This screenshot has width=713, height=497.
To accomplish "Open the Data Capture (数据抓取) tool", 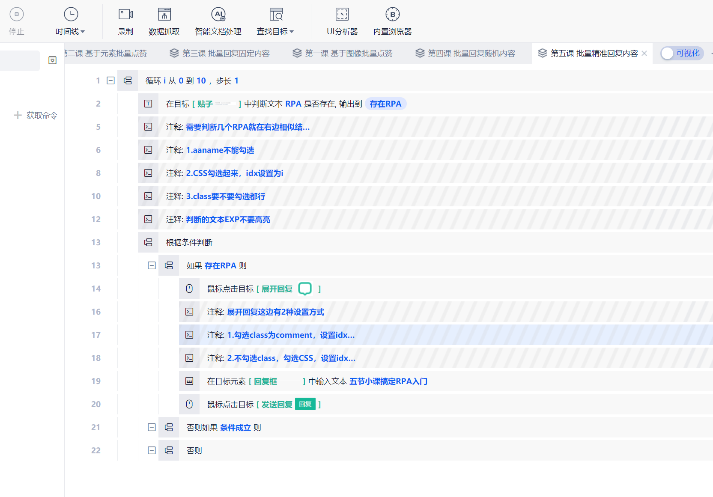I will point(164,14).
